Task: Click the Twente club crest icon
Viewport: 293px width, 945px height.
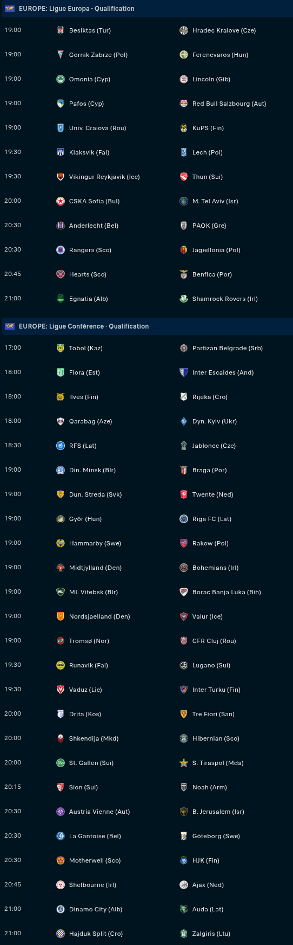Action: [x=184, y=494]
